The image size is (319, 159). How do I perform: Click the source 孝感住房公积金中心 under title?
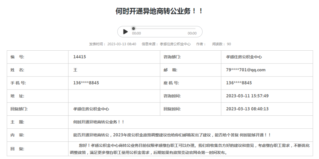coord(175,44)
